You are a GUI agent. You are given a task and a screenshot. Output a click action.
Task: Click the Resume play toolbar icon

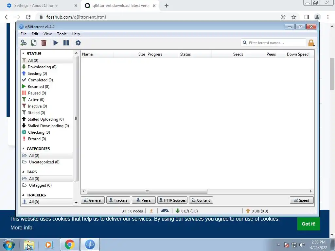tap(56, 43)
